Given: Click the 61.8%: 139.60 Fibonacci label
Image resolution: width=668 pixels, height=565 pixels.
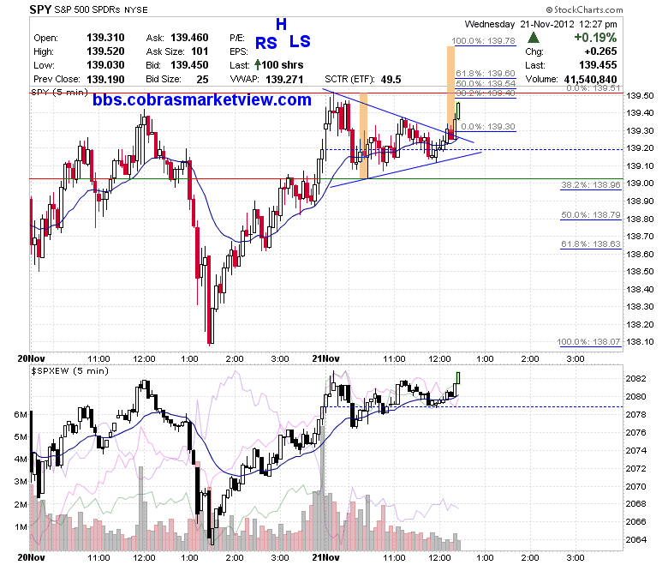Looking at the screenshot, I should pyautogui.click(x=486, y=74).
